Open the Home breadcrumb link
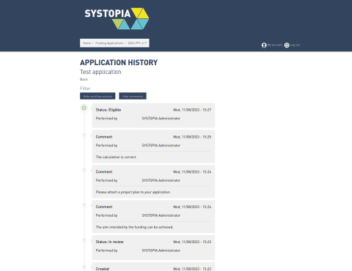The height and width of the screenshot is (271, 352). click(x=87, y=43)
